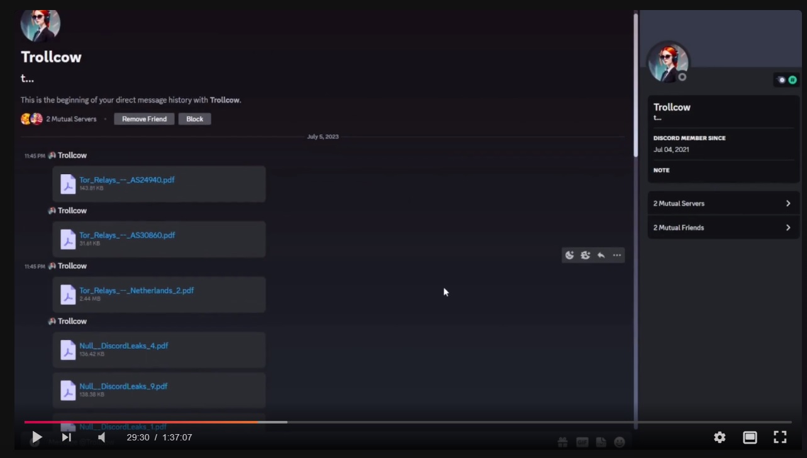Viewport: 807px width, 458px height.
Task: Expand 2 Mutual Servers chevron in profile panel
Action: click(788, 204)
